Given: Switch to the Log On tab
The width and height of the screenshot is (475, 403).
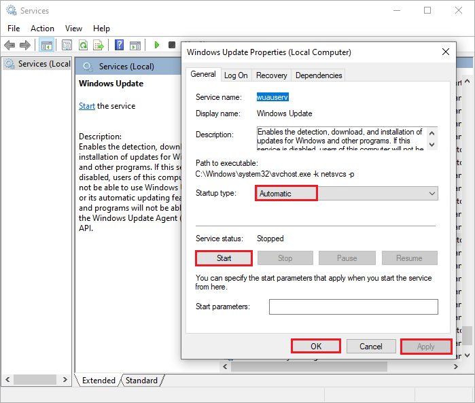Looking at the screenshot, I should (236, 75).
